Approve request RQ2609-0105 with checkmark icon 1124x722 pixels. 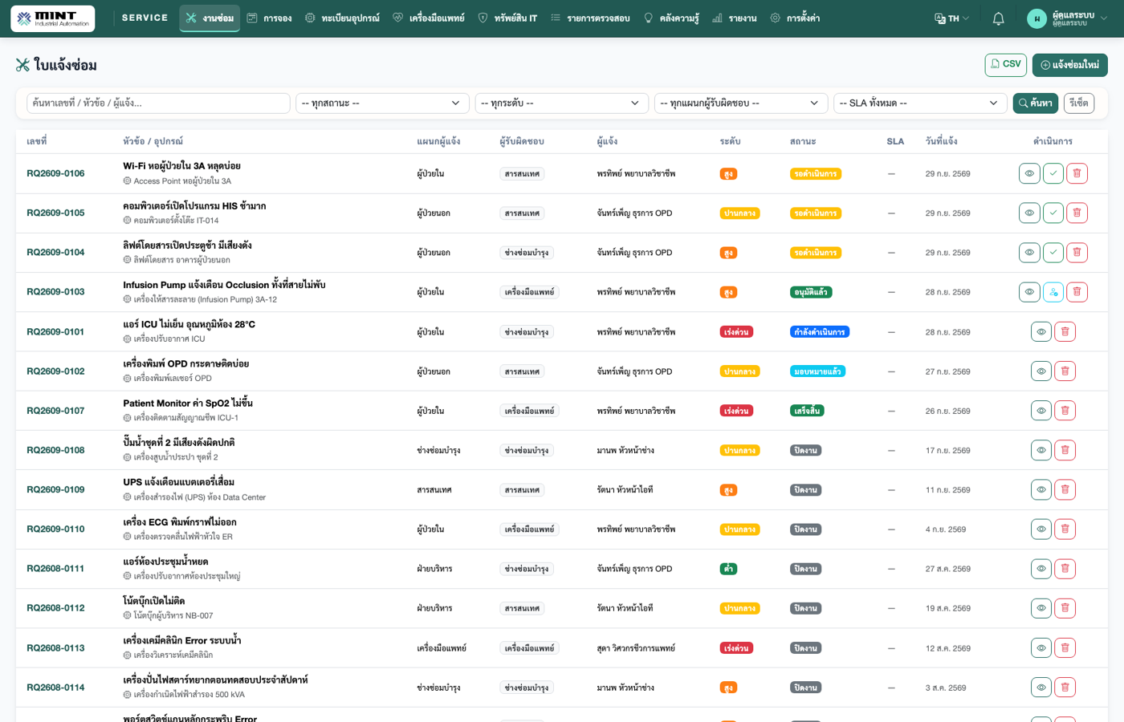point(1053,213)
